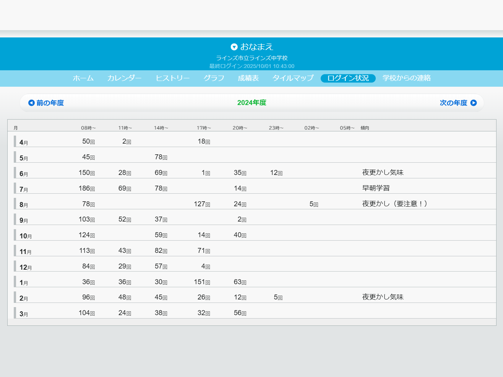Click the おなまえ user name header
Viewport: 503px width, 377px height.
coord(256,47)
